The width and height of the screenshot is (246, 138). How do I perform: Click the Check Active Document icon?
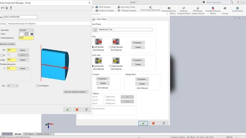[x=150, y=7]
